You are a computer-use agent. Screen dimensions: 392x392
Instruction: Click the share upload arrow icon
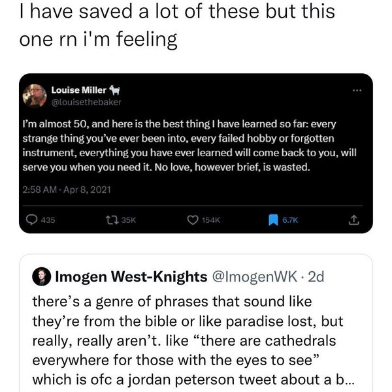click(x=355, y=221)
